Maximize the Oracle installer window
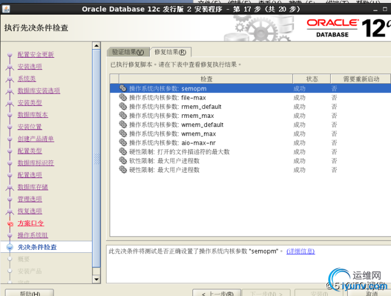 coord(385,9)
